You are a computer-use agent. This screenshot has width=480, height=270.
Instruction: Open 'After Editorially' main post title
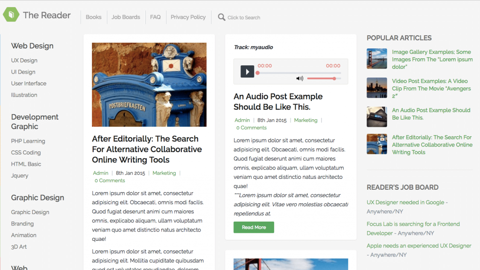pyautogui.click(x=147, y=149)
